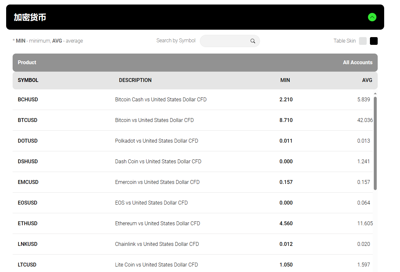Screen dimensions: 400x272
Task: Select the LTCUSD symbol
Action: pos(27,265)
